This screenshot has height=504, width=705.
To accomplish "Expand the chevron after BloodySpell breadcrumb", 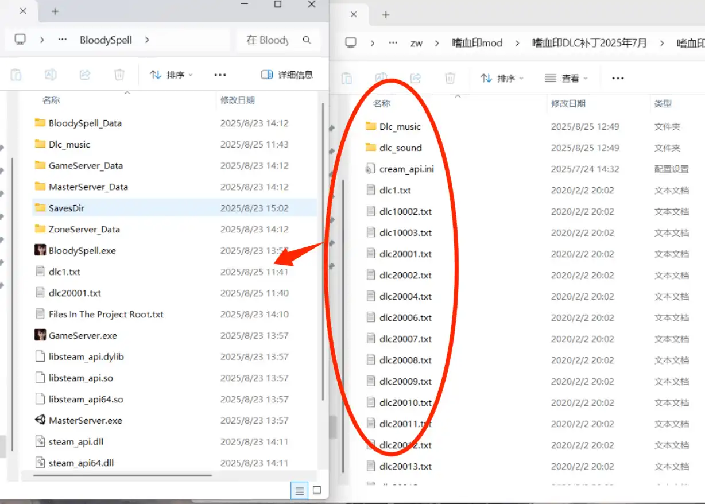I will click(148, 40).
